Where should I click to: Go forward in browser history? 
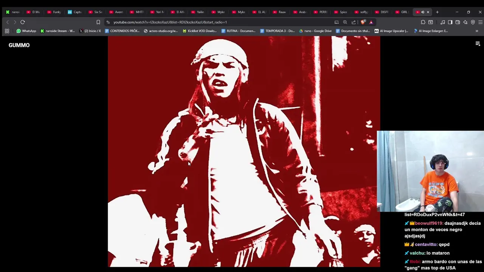click(15, 22)
